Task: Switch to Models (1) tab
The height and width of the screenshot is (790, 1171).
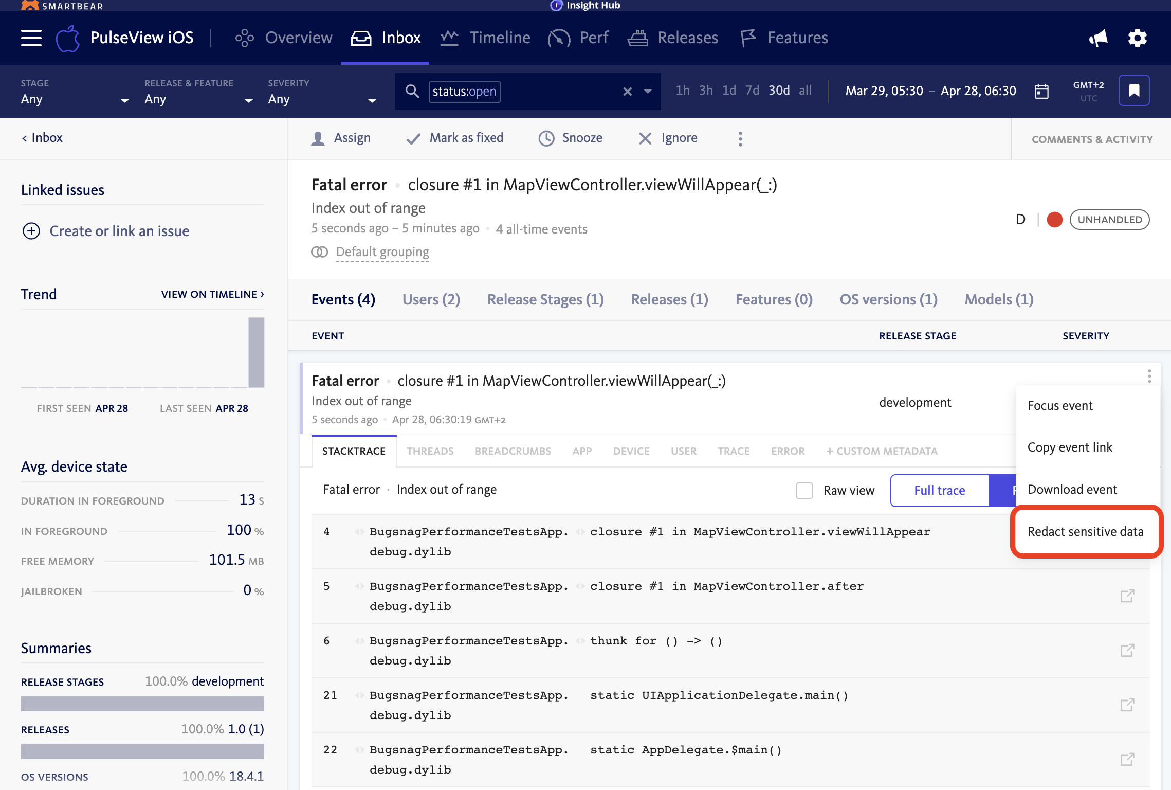Action: pos(999,299)
